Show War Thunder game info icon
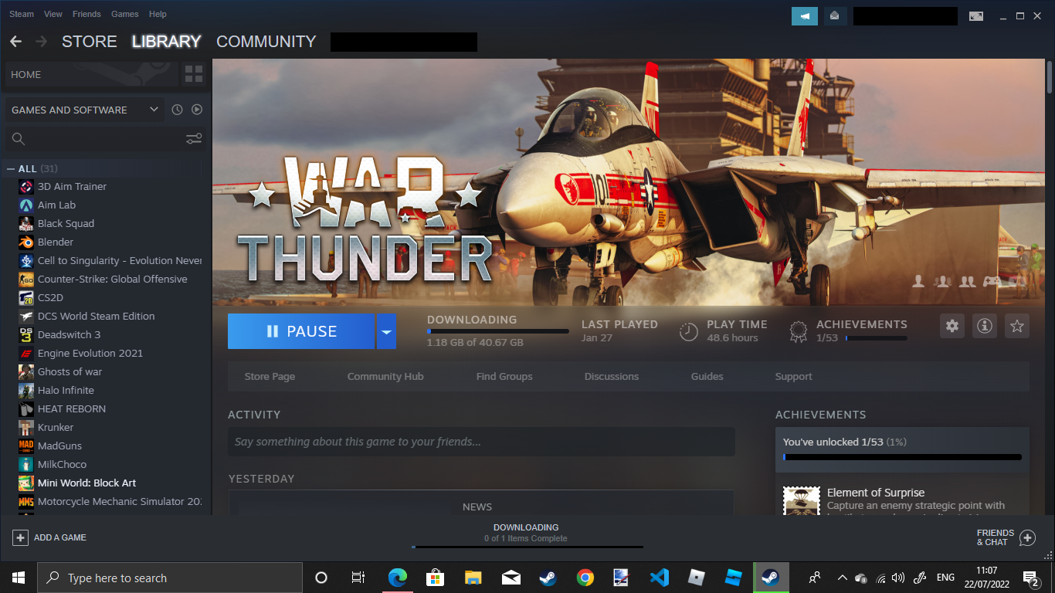Screen dimensions: 1055x593 tap(985, 326)
